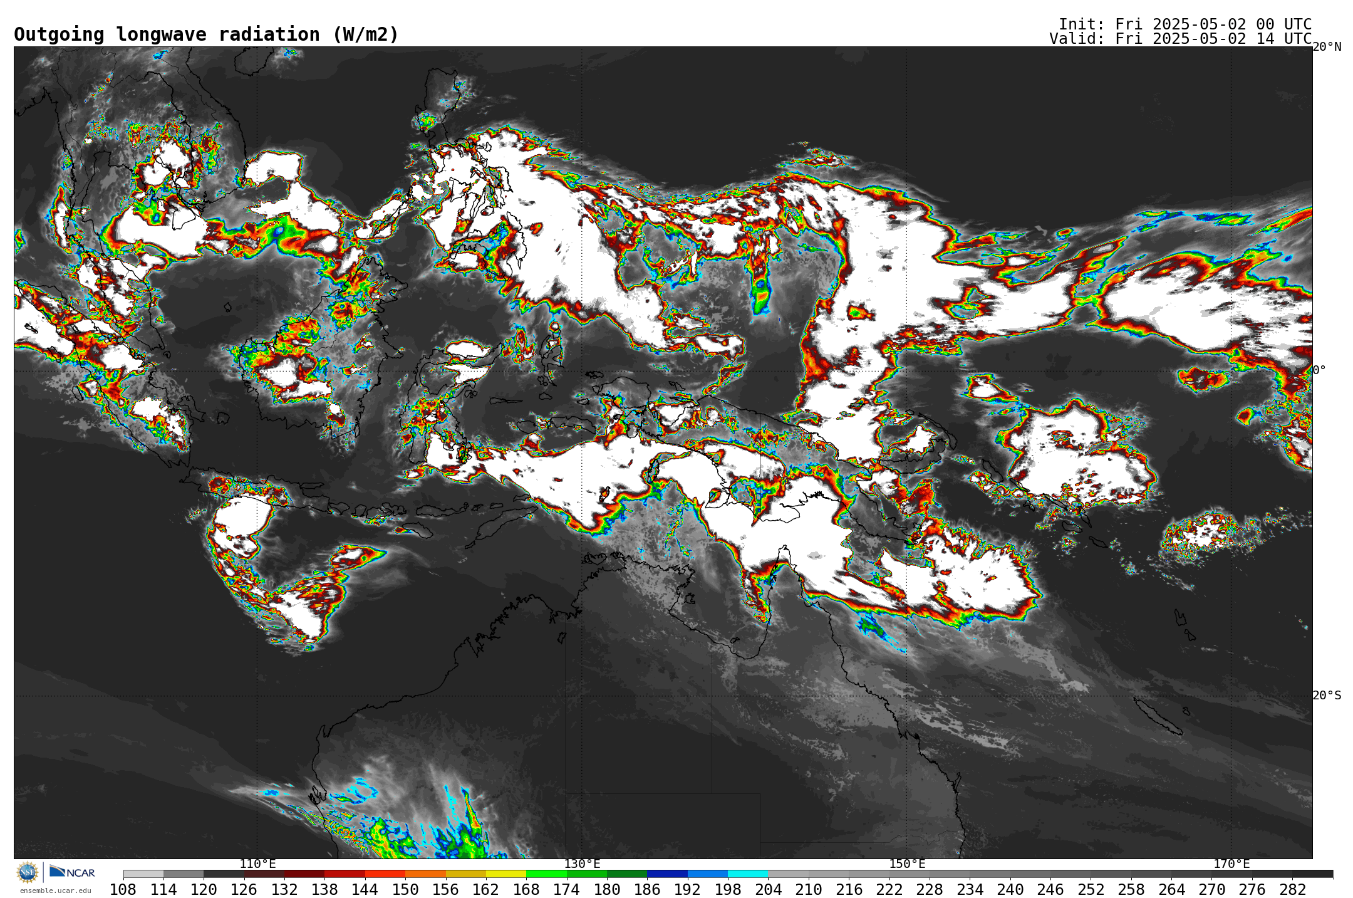Click the ensemble.ucar.edu text

tap(55, 890)
